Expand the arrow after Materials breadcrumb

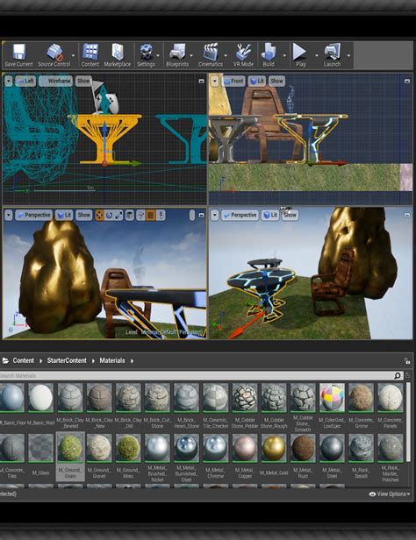[x=132, y=361]
